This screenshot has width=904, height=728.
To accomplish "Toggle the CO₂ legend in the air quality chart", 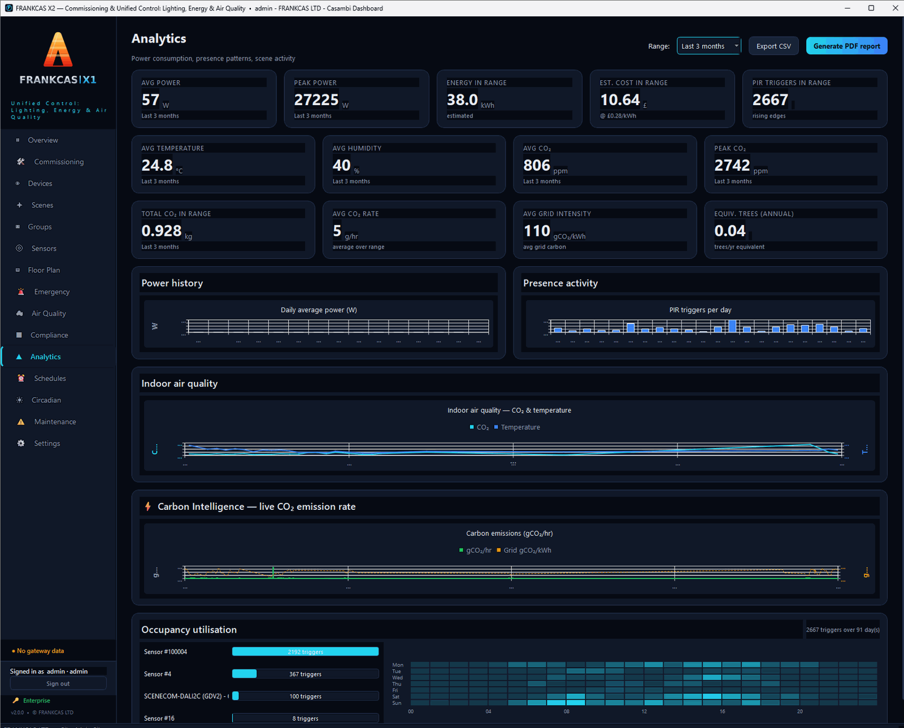I will pyautogui.click(x=479, y=427).
